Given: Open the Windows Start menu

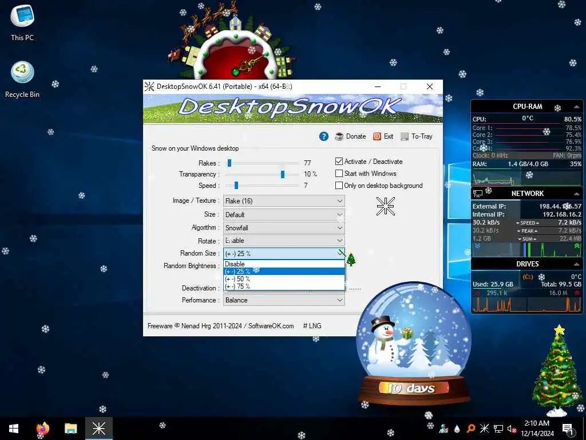Looking at the screenshot, I should point(14,429).
